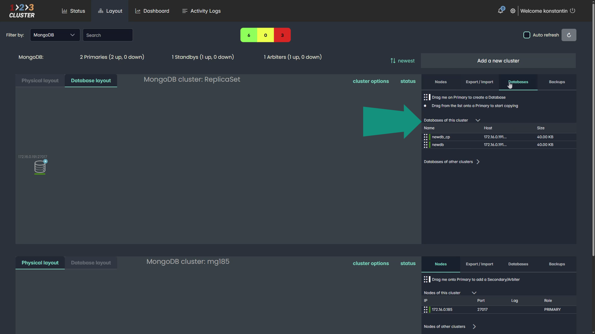Image resolution: width=595 pixels, height=334 pixels.
Task: Click the 'create a Database' drag handle
Action: click(426, 97)
